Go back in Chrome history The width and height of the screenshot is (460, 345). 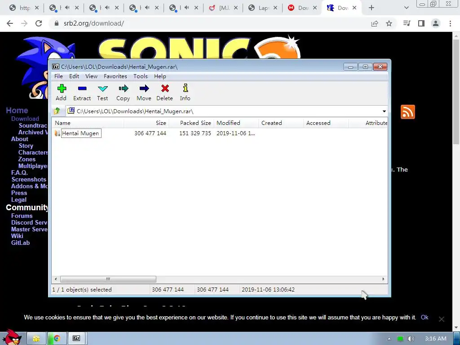point(10,23)
